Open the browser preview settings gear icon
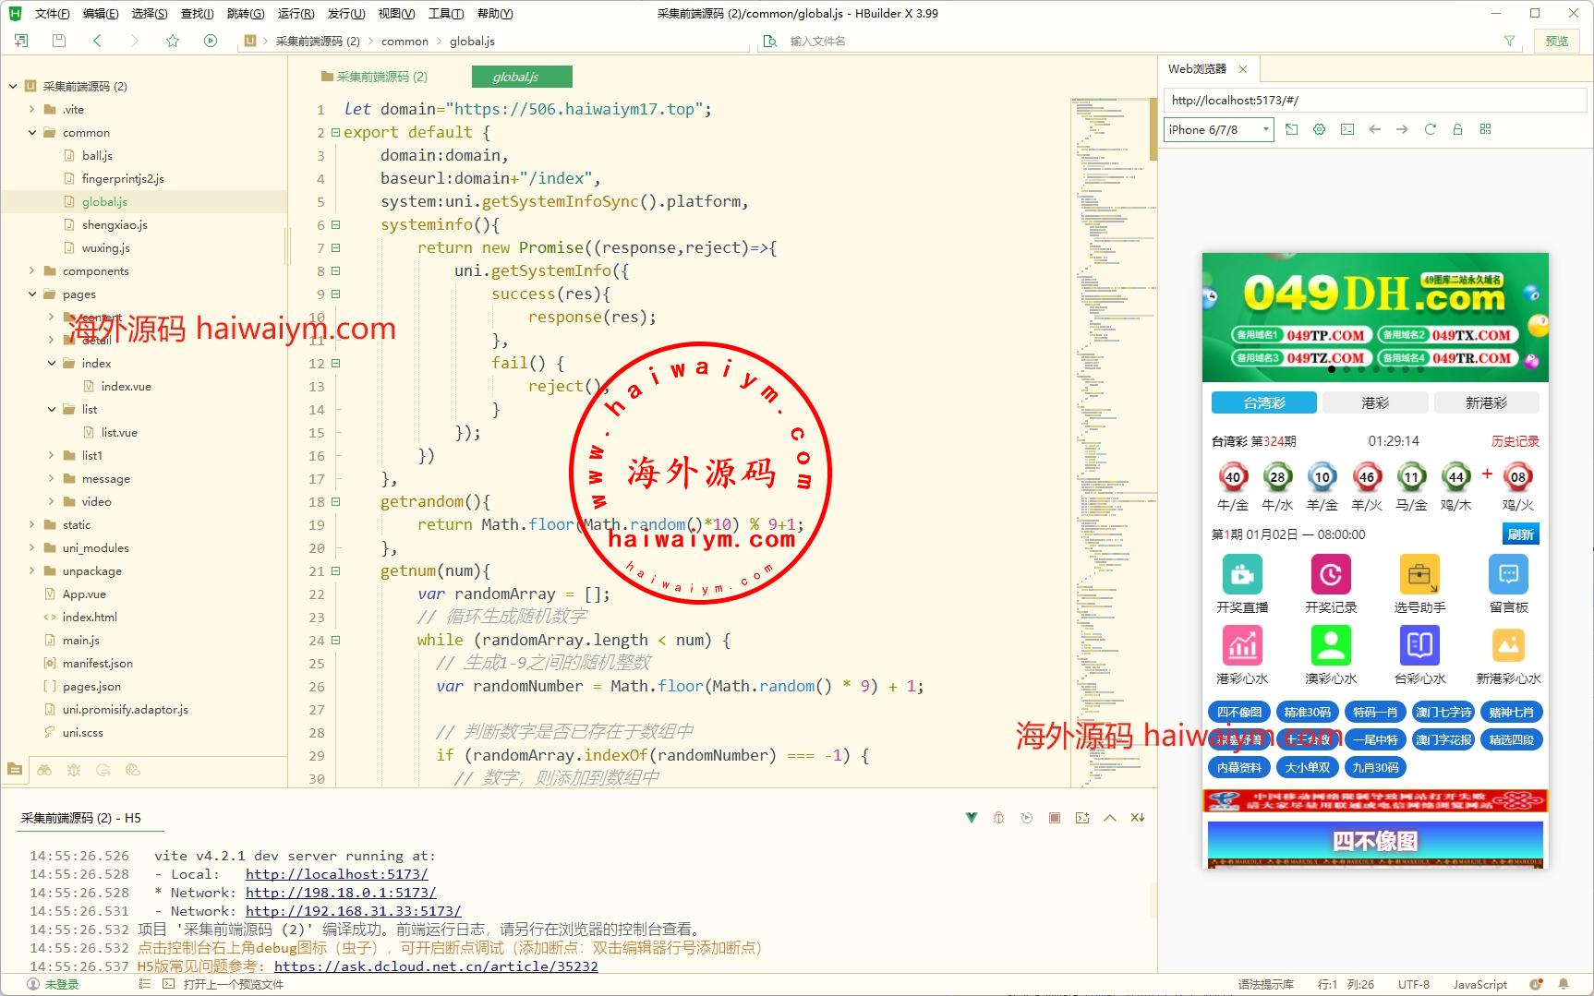This screenshot has height=996, width=1594. [x=1319, y=129]
